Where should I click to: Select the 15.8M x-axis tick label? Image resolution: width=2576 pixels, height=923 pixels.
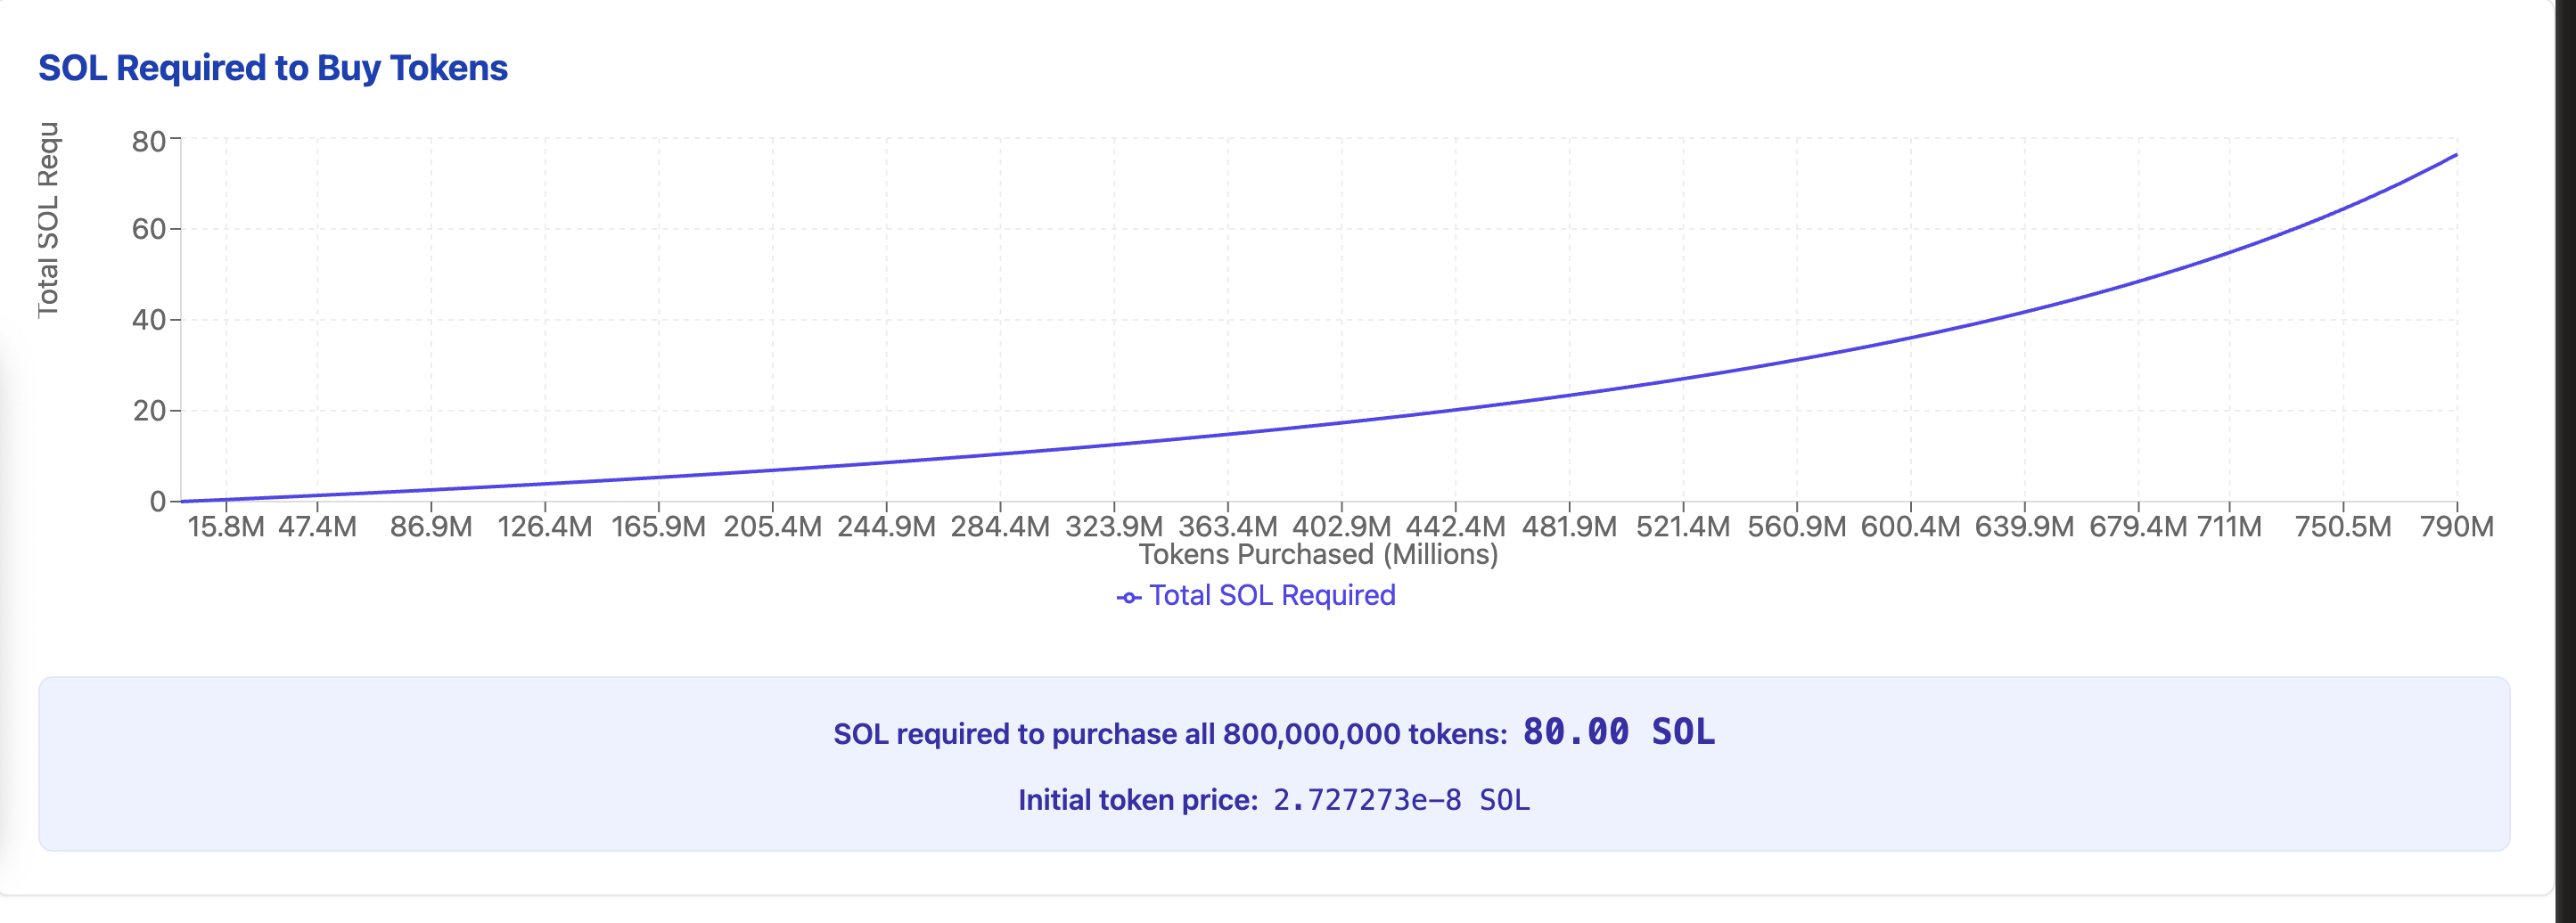click(226, 527)
